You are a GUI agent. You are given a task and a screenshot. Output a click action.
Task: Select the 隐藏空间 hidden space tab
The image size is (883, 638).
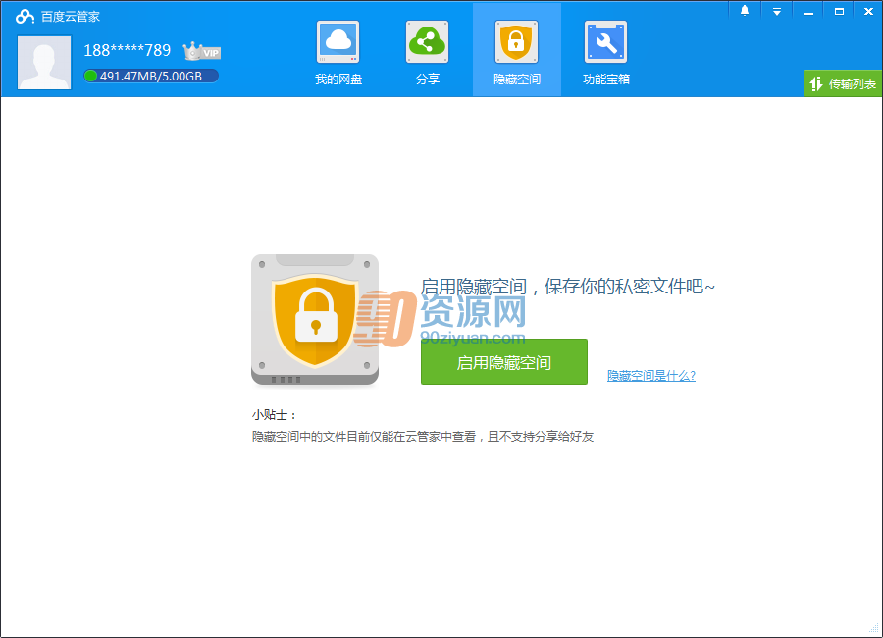517,52
